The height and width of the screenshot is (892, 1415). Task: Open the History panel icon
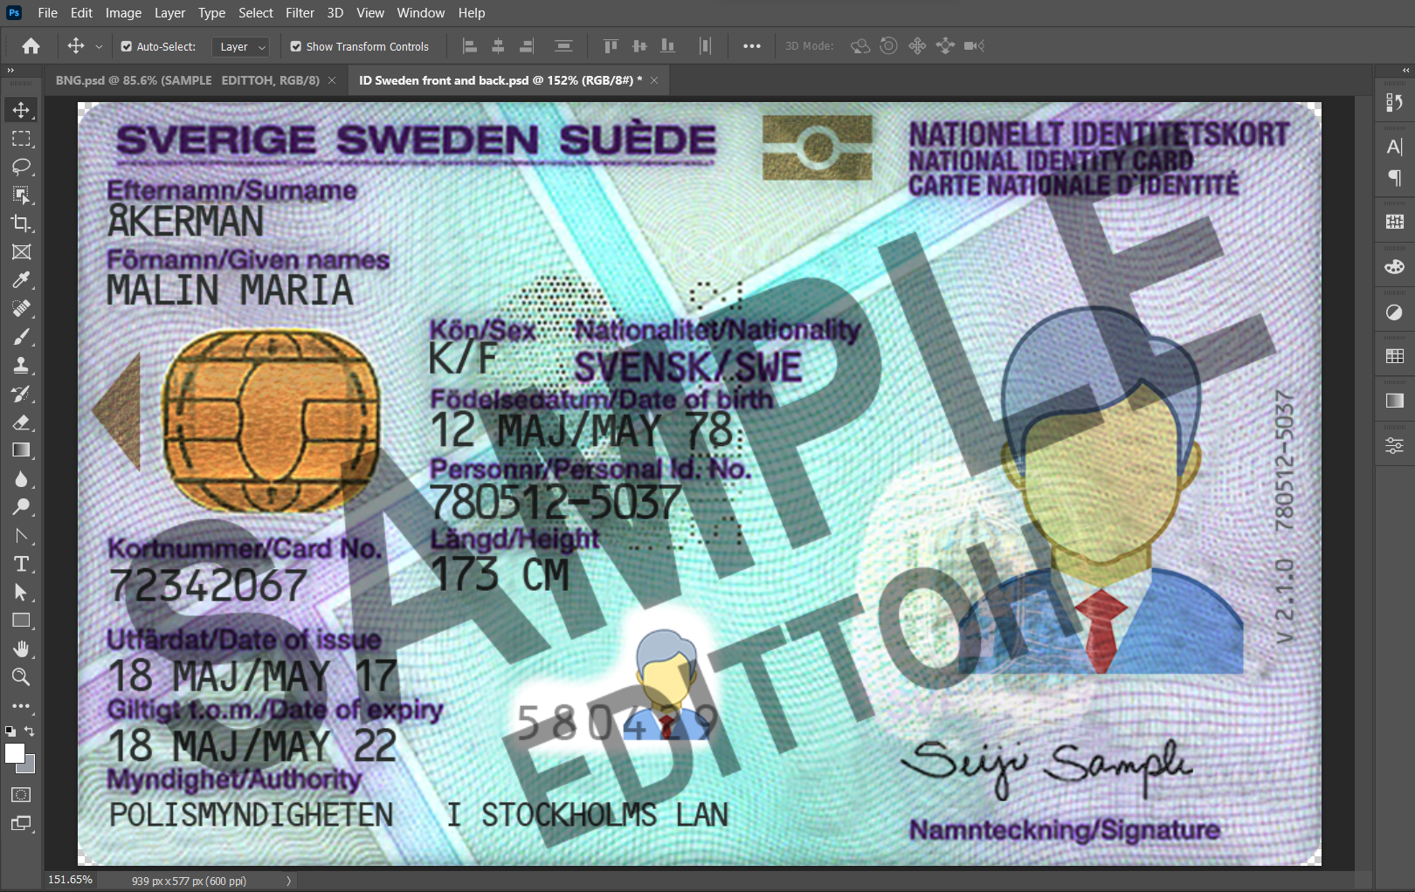[1395, 103]
